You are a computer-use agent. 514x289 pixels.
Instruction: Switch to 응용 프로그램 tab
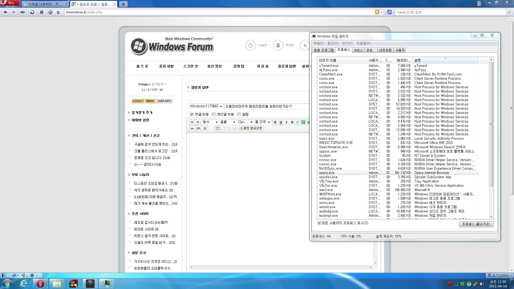(x=324, y=50)
